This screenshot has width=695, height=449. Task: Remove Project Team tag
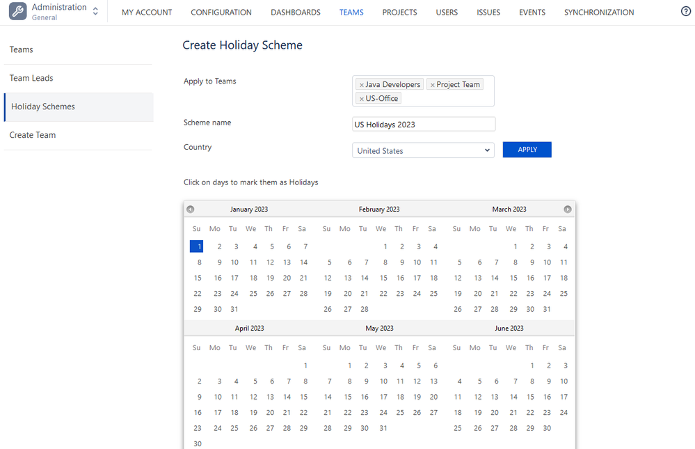click(x=433, y=85)
